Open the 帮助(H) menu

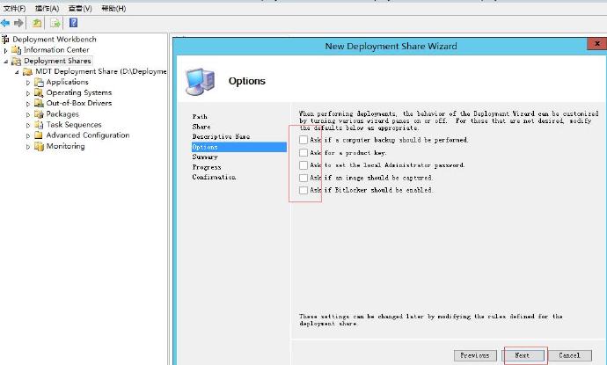[x=113, y=9]
